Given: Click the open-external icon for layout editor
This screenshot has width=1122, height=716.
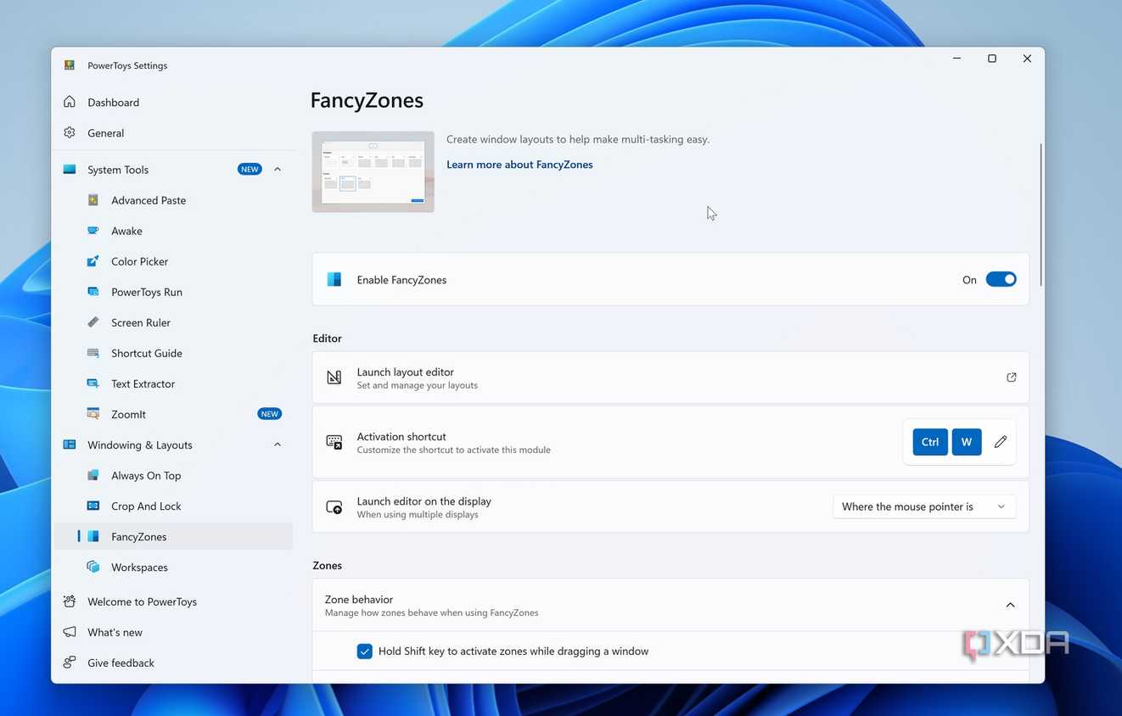Looking at the screenshot, I should pos(1011,378).
